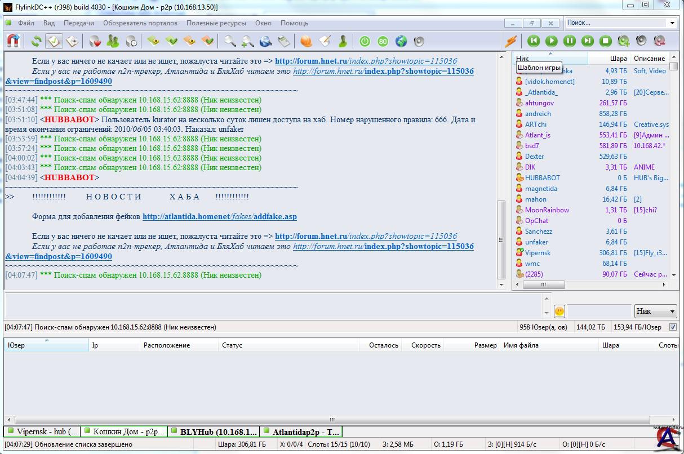Open the atlantida.homenet addfake.asp link

click(219, 217)
